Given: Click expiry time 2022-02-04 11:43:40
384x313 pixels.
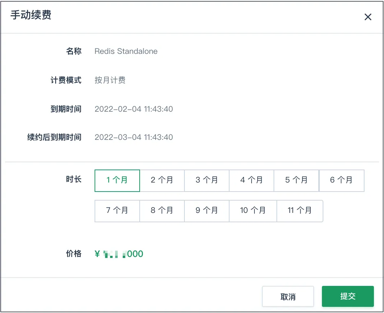Looking at the screenshot, I should coord(134,109).
